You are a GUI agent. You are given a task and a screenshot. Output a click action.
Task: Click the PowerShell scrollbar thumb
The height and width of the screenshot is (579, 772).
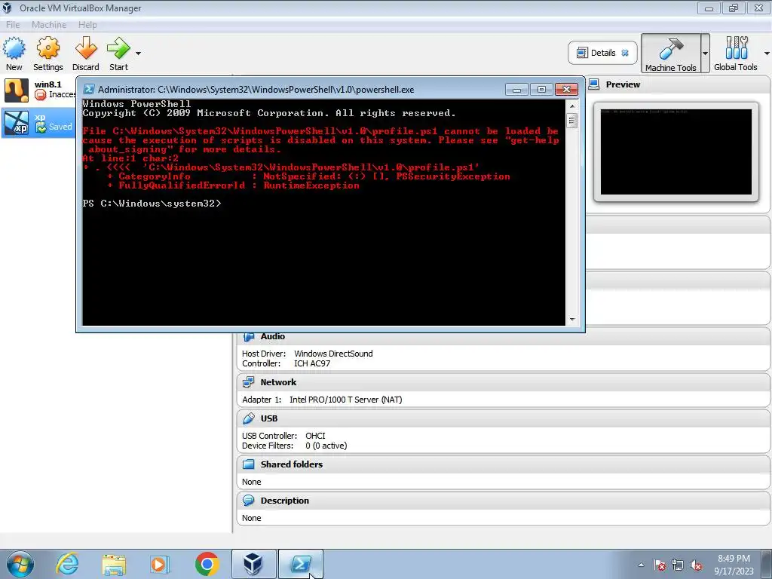(x=572, y=121)
